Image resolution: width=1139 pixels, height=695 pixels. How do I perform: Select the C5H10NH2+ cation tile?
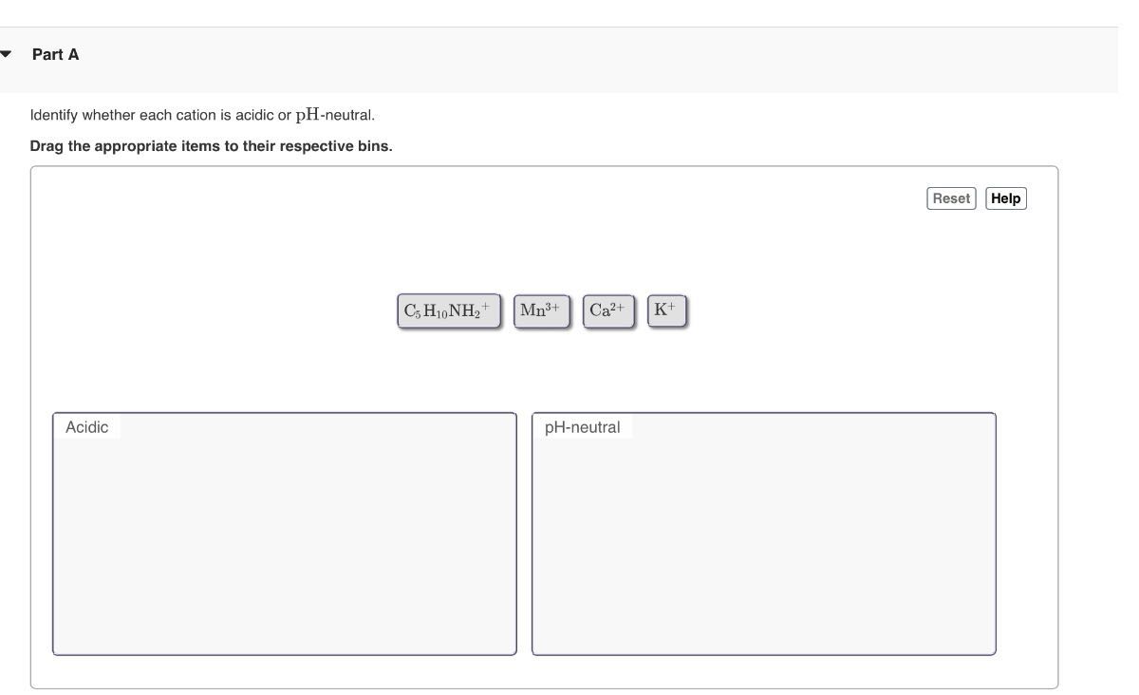(448, 311)
